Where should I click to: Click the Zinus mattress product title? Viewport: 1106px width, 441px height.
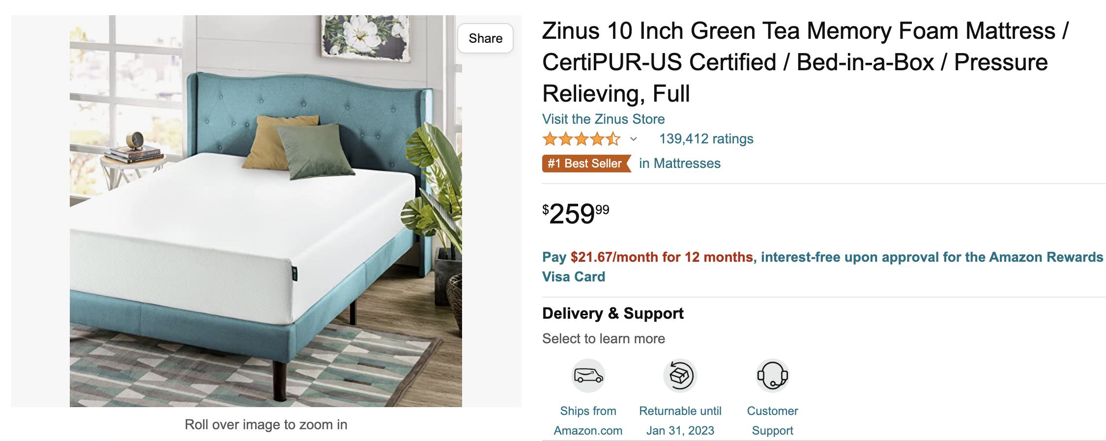click(x=804, y=62)
